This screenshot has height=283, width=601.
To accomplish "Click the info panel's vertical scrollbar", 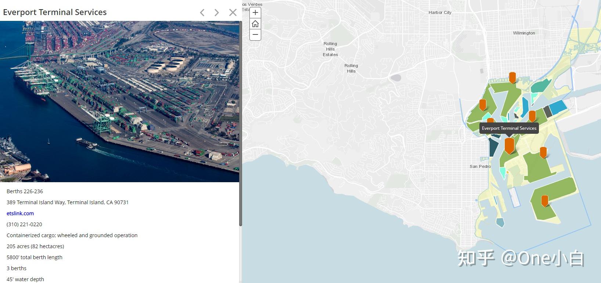I will [x=241, y=124].
